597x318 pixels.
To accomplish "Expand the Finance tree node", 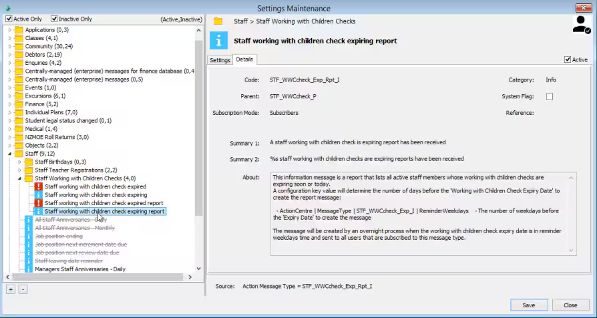I will pos(10,104).
